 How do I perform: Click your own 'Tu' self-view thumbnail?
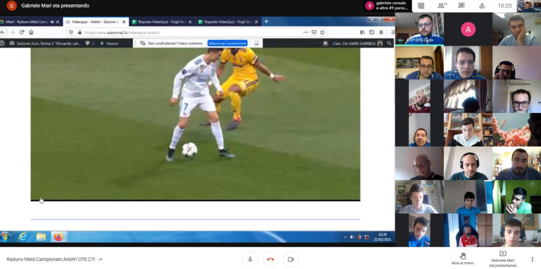coord(528,6)
